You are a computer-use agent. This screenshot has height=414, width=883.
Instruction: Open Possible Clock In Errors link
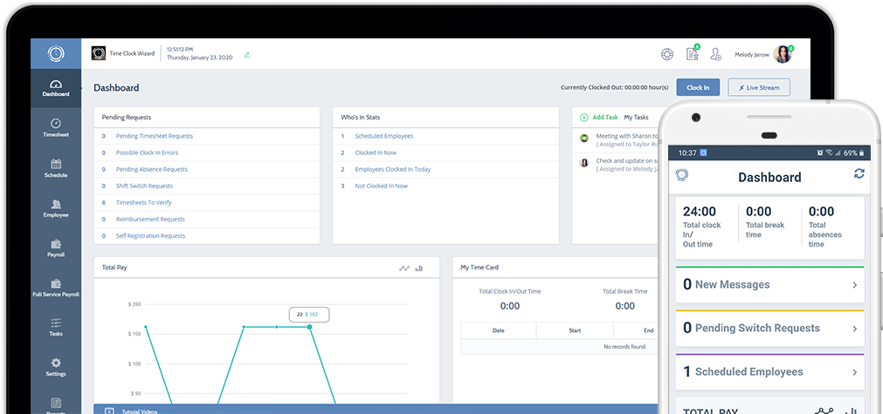click(x=147, y=153)
